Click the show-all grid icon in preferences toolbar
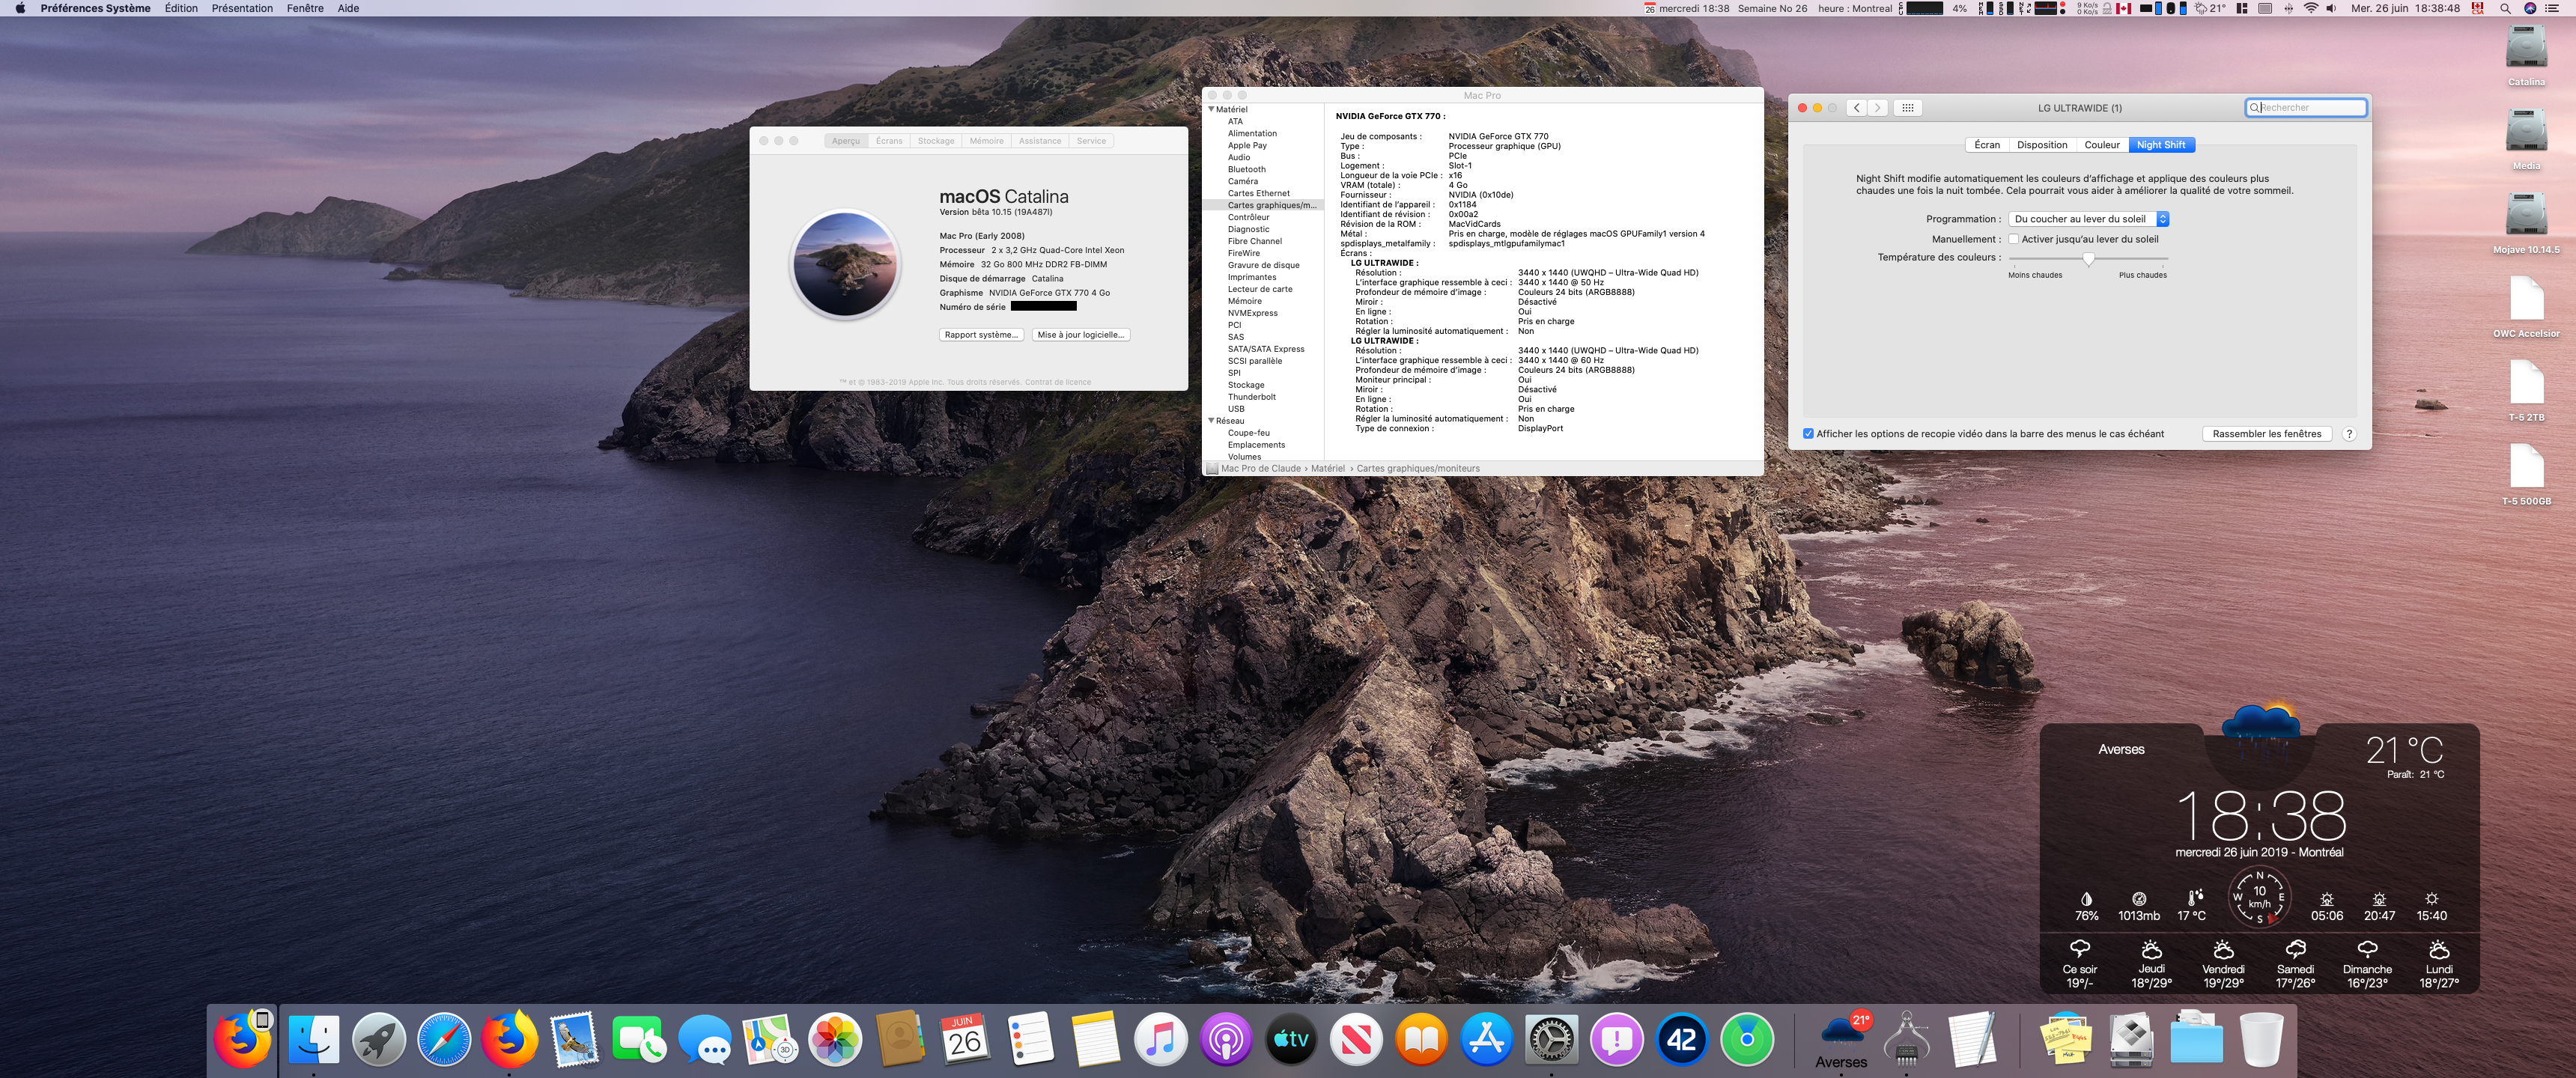2576x1078 pixels. pyautogui.click(x=1907, y=108)
